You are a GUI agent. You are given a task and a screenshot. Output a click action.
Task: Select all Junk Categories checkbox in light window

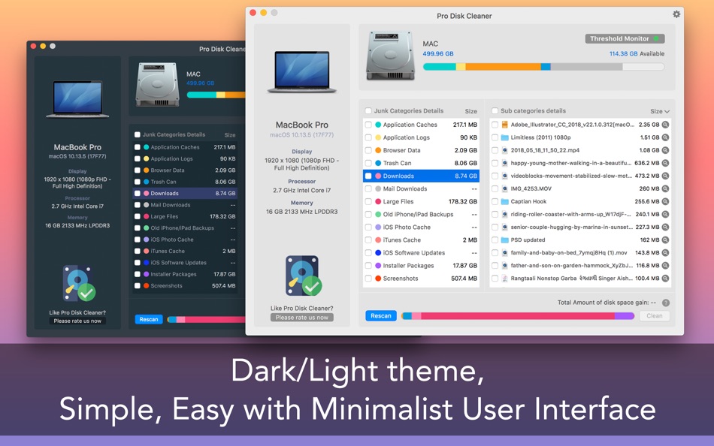(368, 110)
